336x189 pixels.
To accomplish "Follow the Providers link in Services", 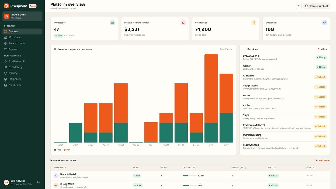I will (x=322, y=49).
